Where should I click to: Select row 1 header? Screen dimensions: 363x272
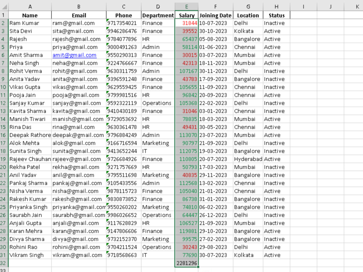[x=4, y=15]
